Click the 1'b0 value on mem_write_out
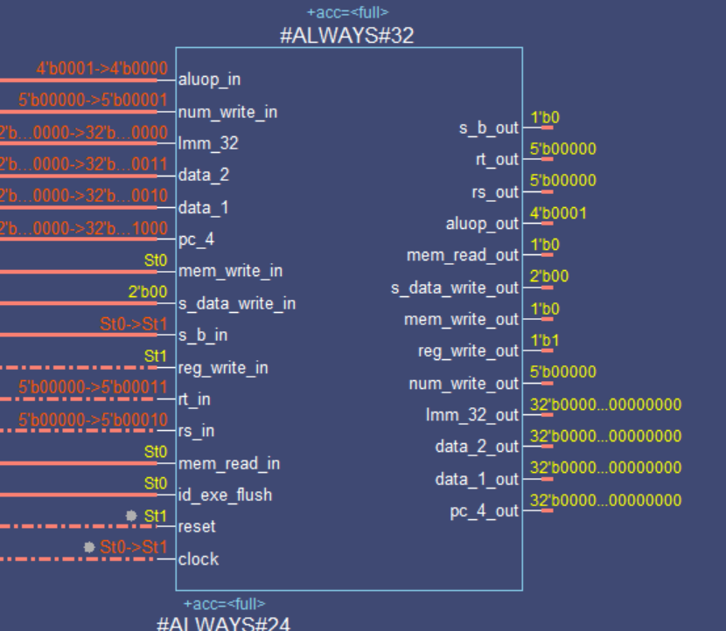 coord(544,309)
